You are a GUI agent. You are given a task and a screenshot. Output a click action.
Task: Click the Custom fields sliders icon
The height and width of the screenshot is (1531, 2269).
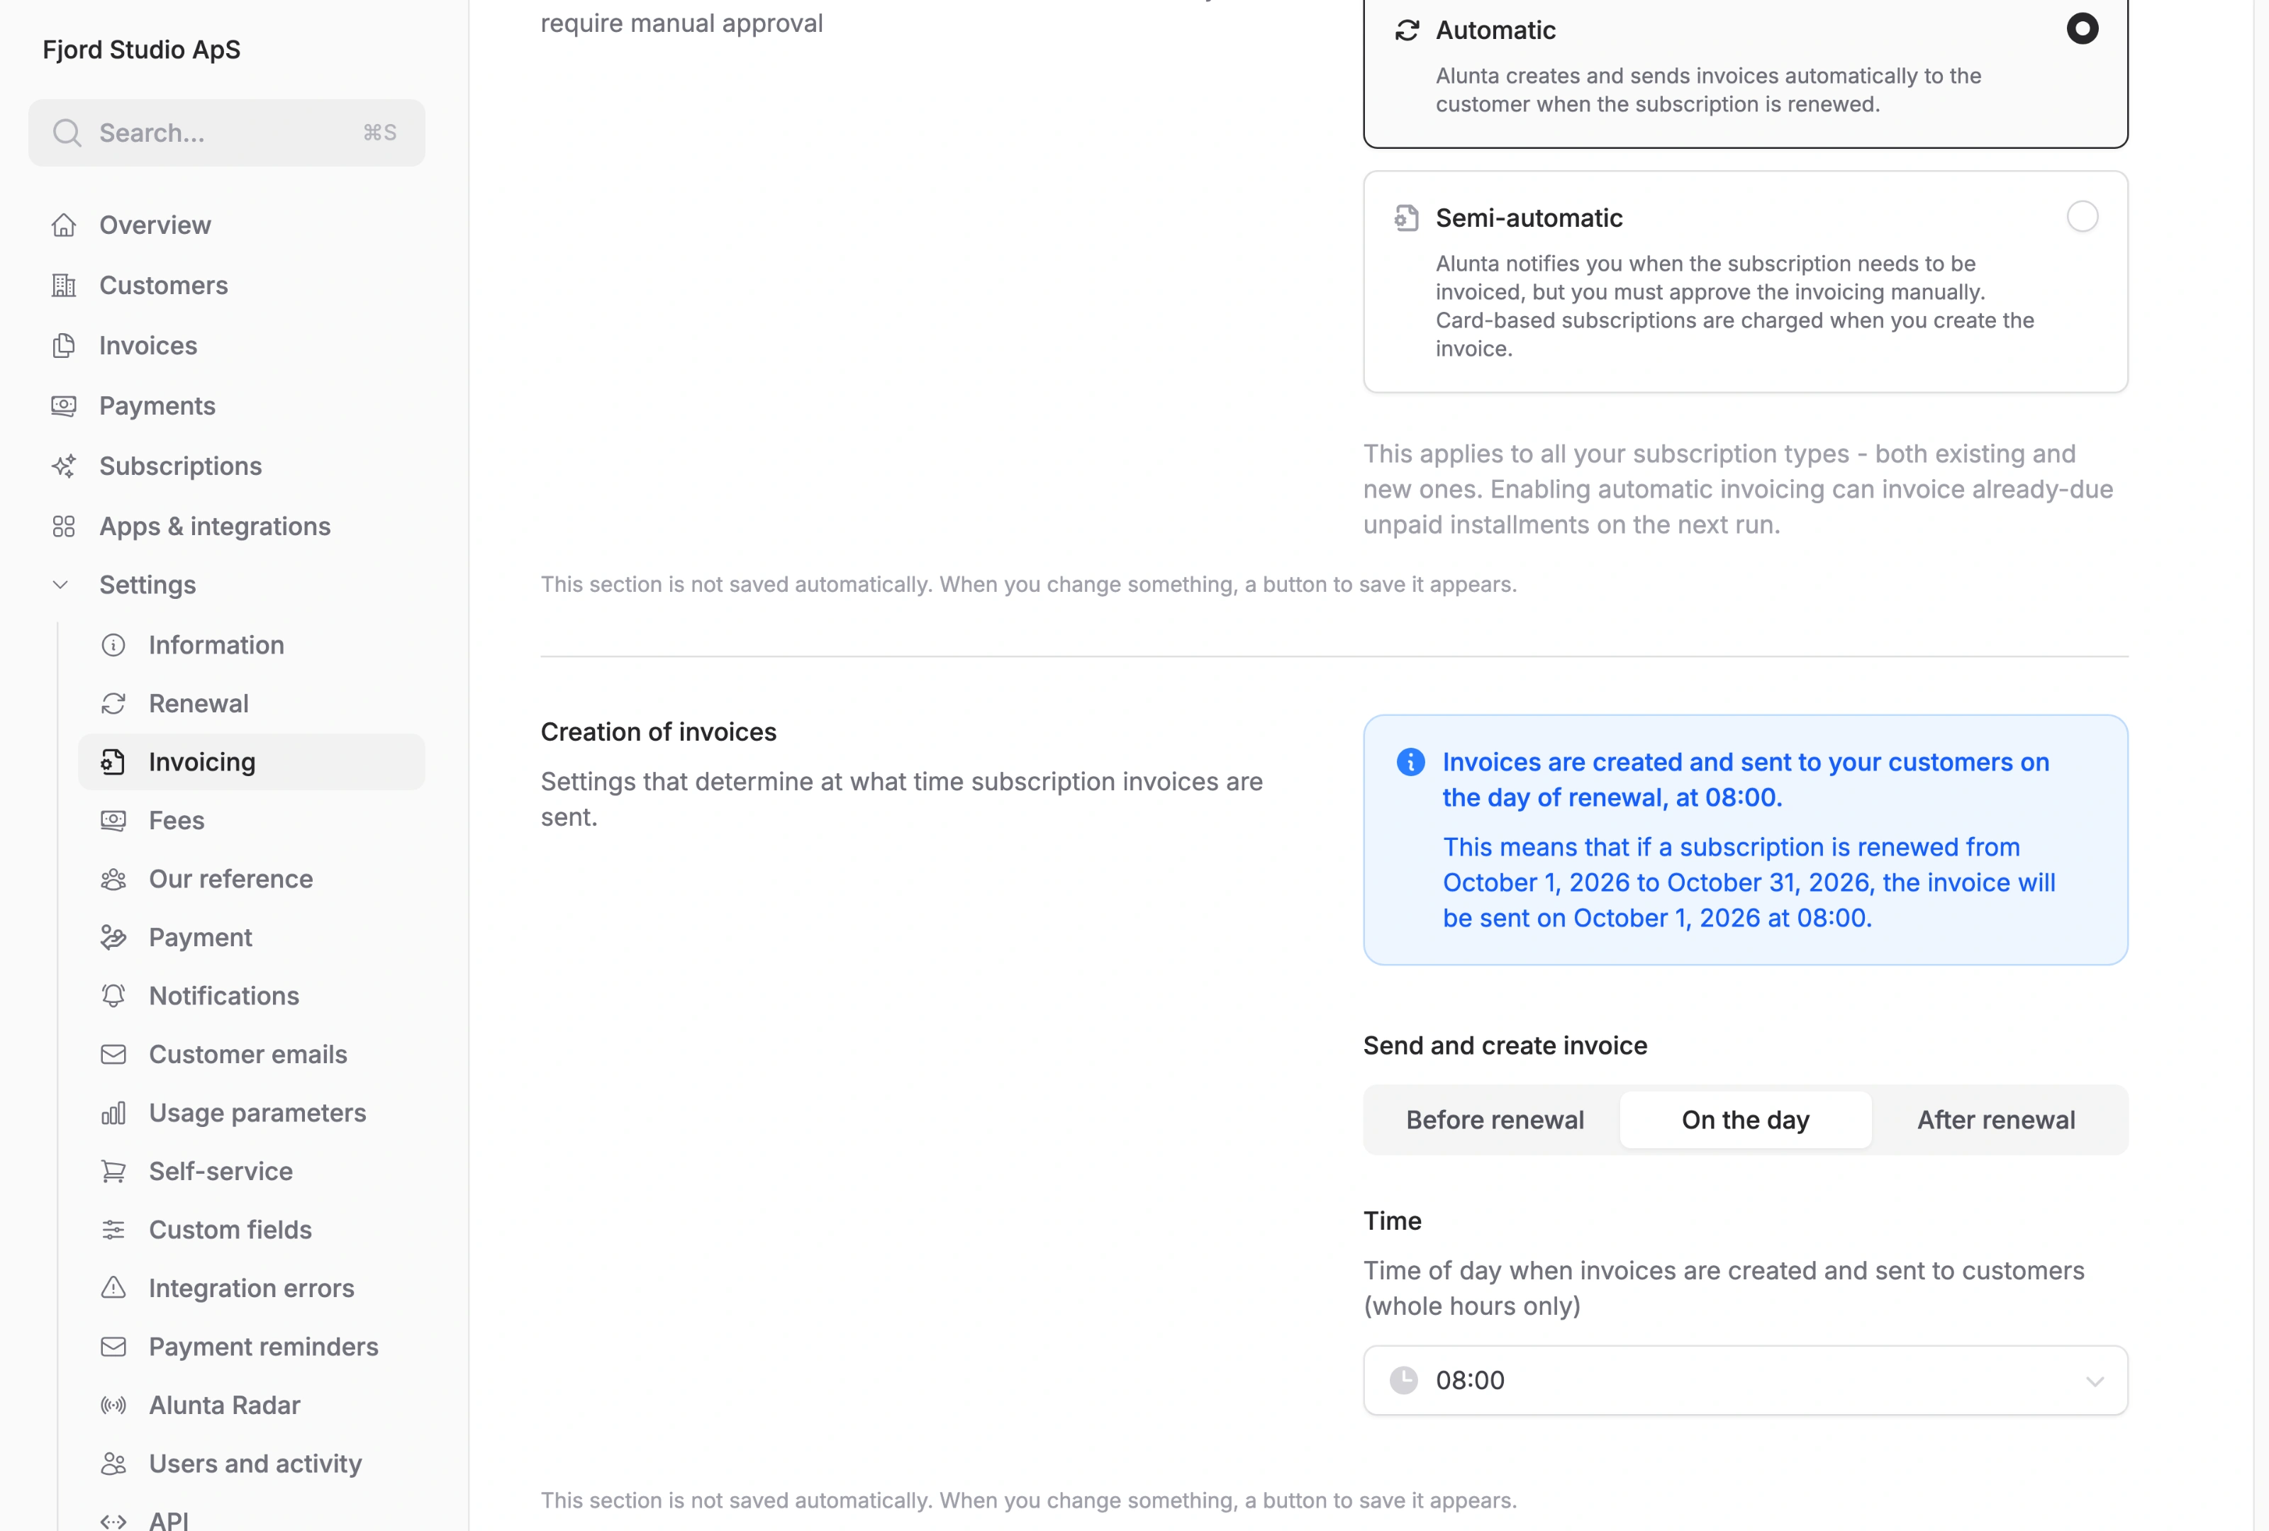(x=113, y=1230)
